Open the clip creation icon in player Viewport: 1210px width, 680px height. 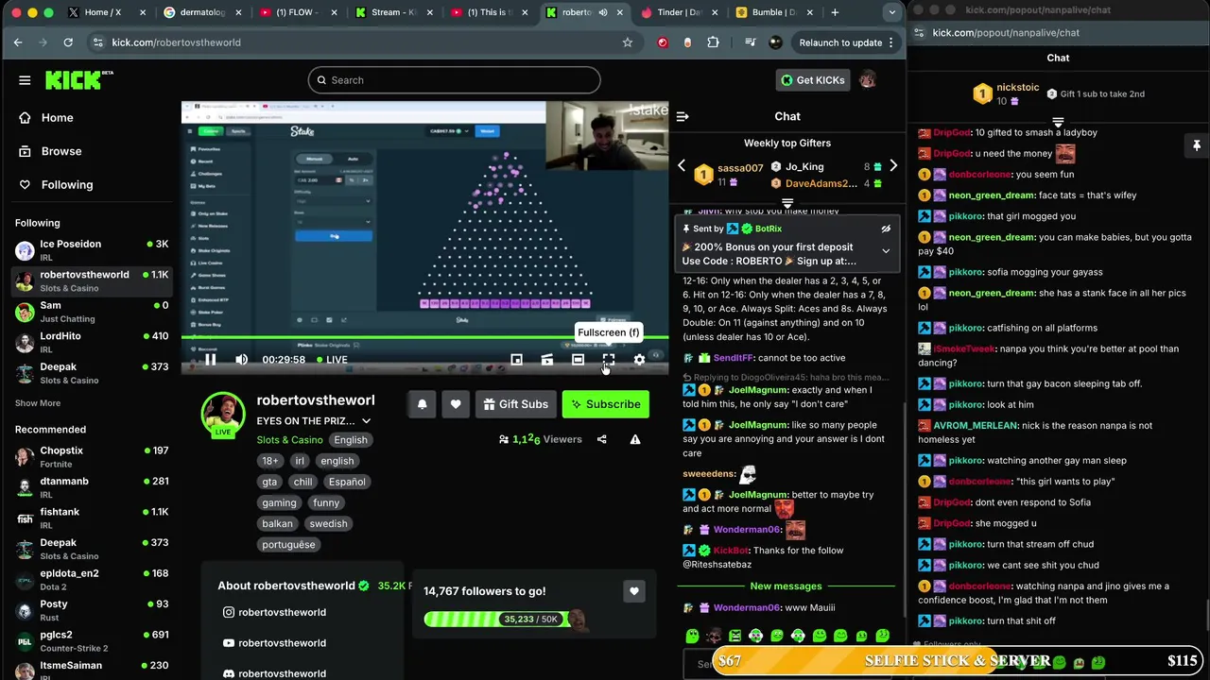(x=546, y=360)
